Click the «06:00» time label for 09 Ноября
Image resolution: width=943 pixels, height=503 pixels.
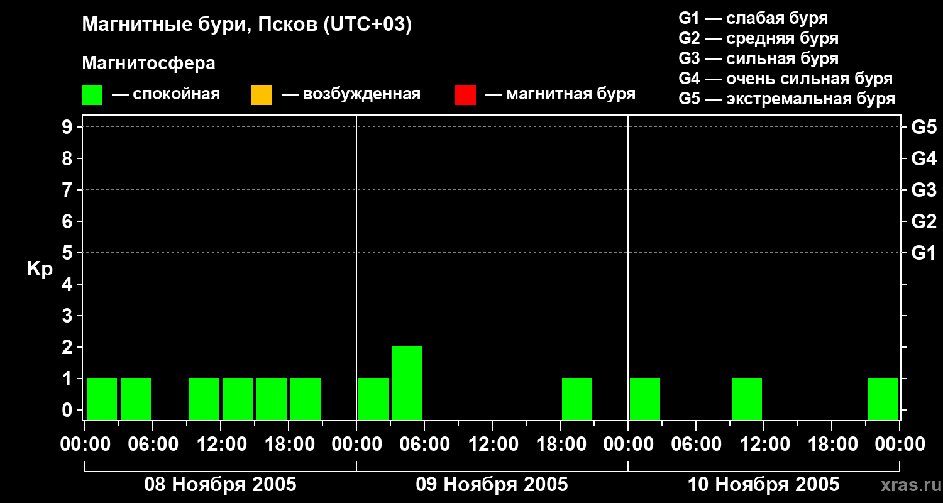pyautogui.click(x=424, y=445)
